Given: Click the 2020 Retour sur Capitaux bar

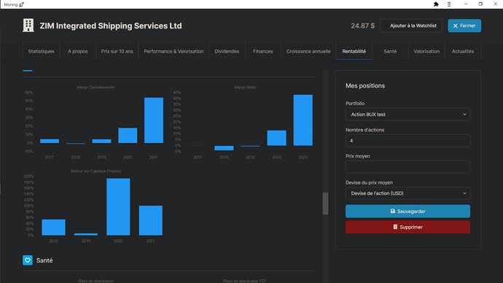Looking at the screenshot, I should tap(118, 206).
